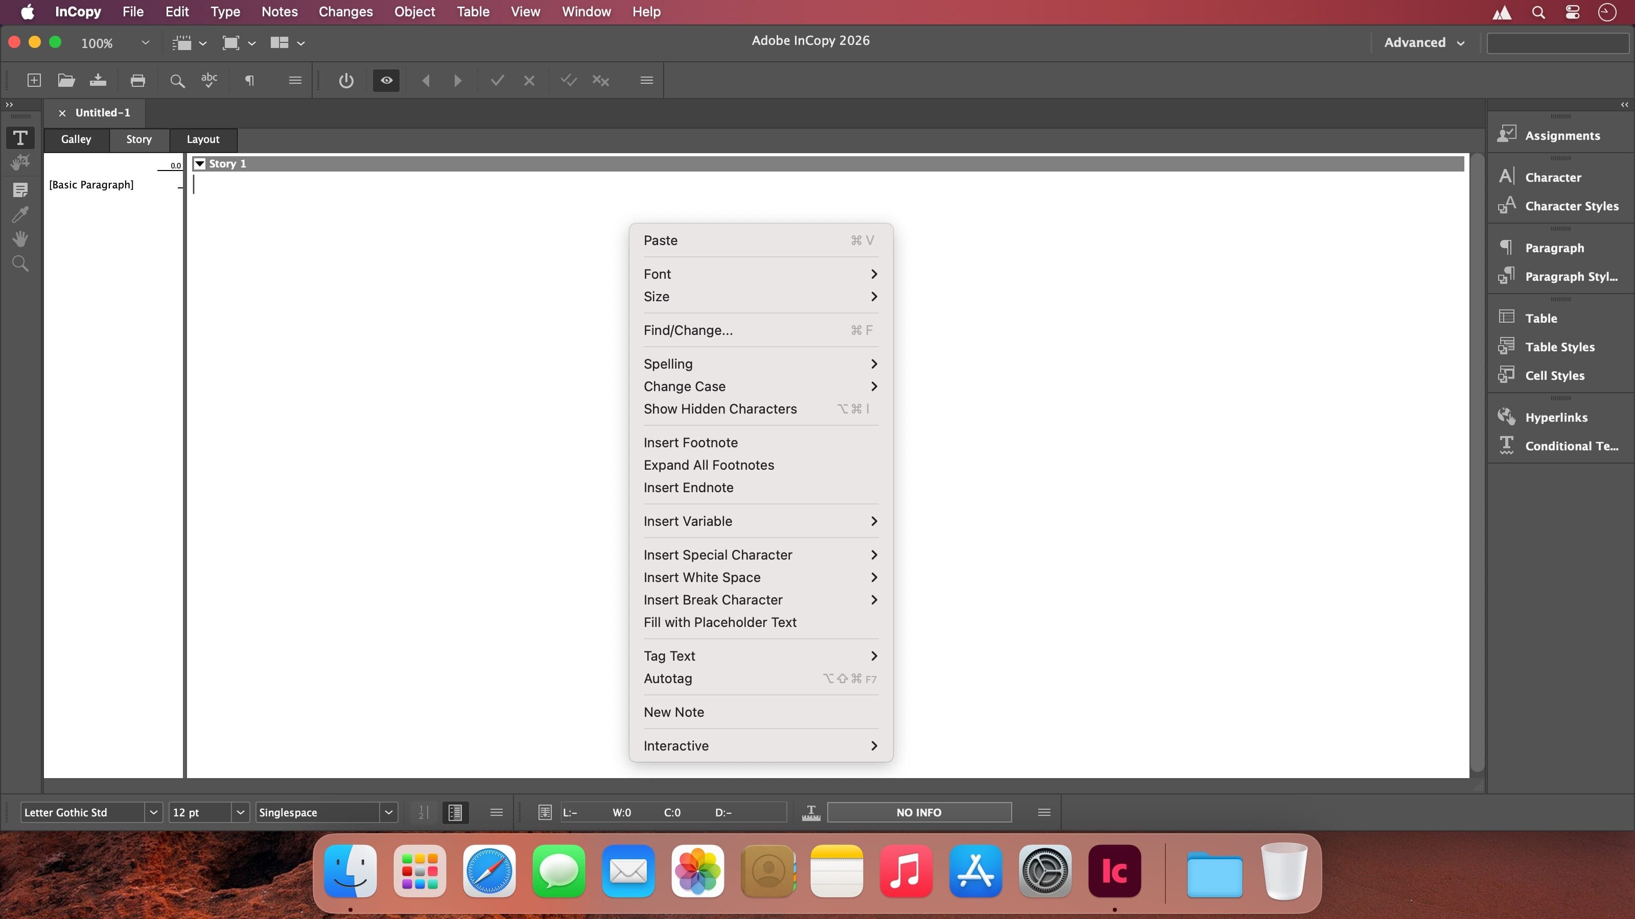Image resolution: width=1635 pixels, height=919 pixels.
Task: Toggle Show Hidden Characters pilcrow icon
Action: [249, 81]
